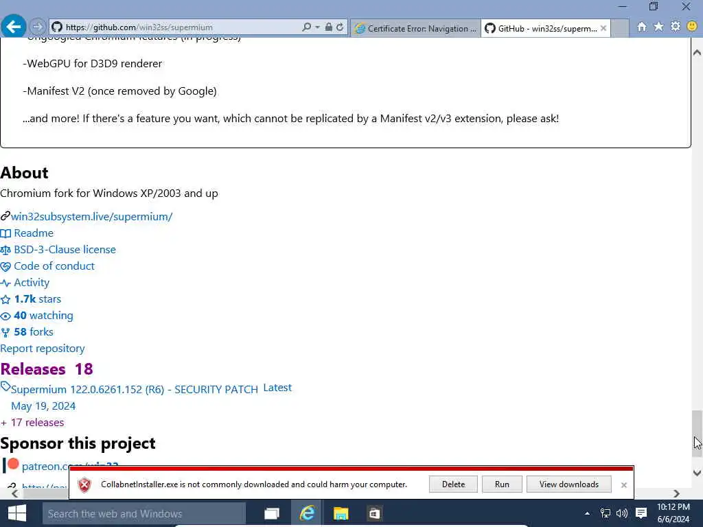Click the smiley feedback icon
703x527 pixels.
692,27
